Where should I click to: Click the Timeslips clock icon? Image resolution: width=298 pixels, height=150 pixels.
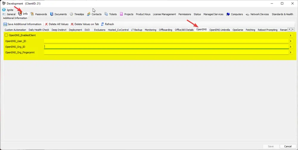72,14
